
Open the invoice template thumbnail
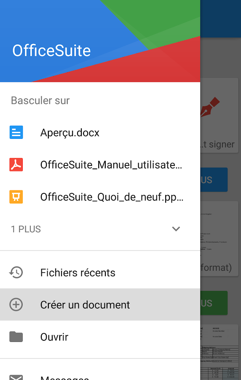[220, 352]
